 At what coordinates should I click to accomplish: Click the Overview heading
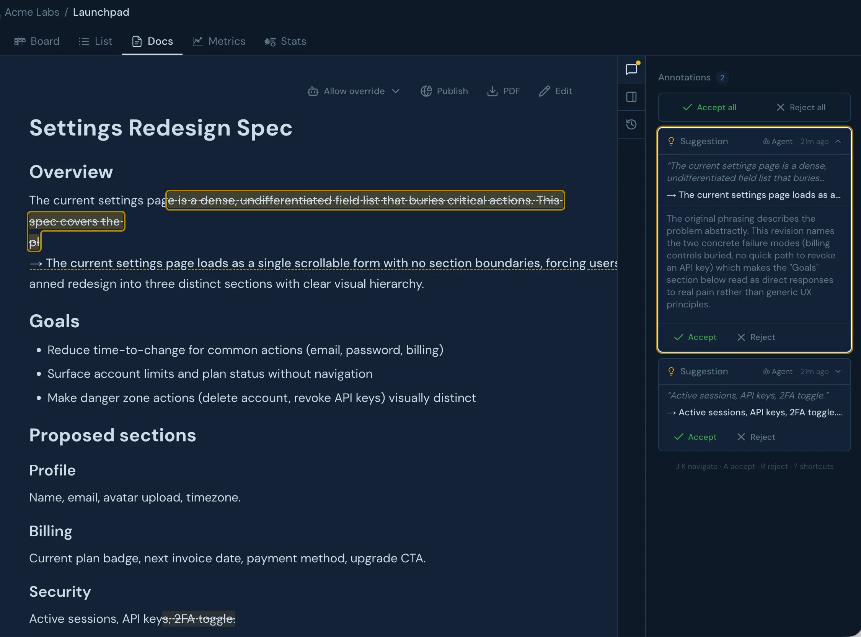[x=71, y=172]
